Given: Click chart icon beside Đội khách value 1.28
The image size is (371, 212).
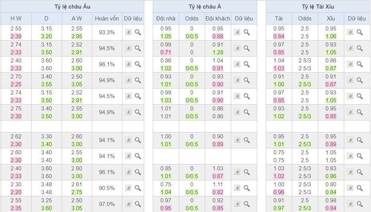Looking at the screenshot, I should coord(237,48).
